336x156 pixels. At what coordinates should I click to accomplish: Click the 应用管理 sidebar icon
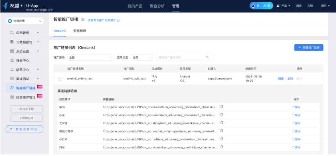(x=12, y=33)
